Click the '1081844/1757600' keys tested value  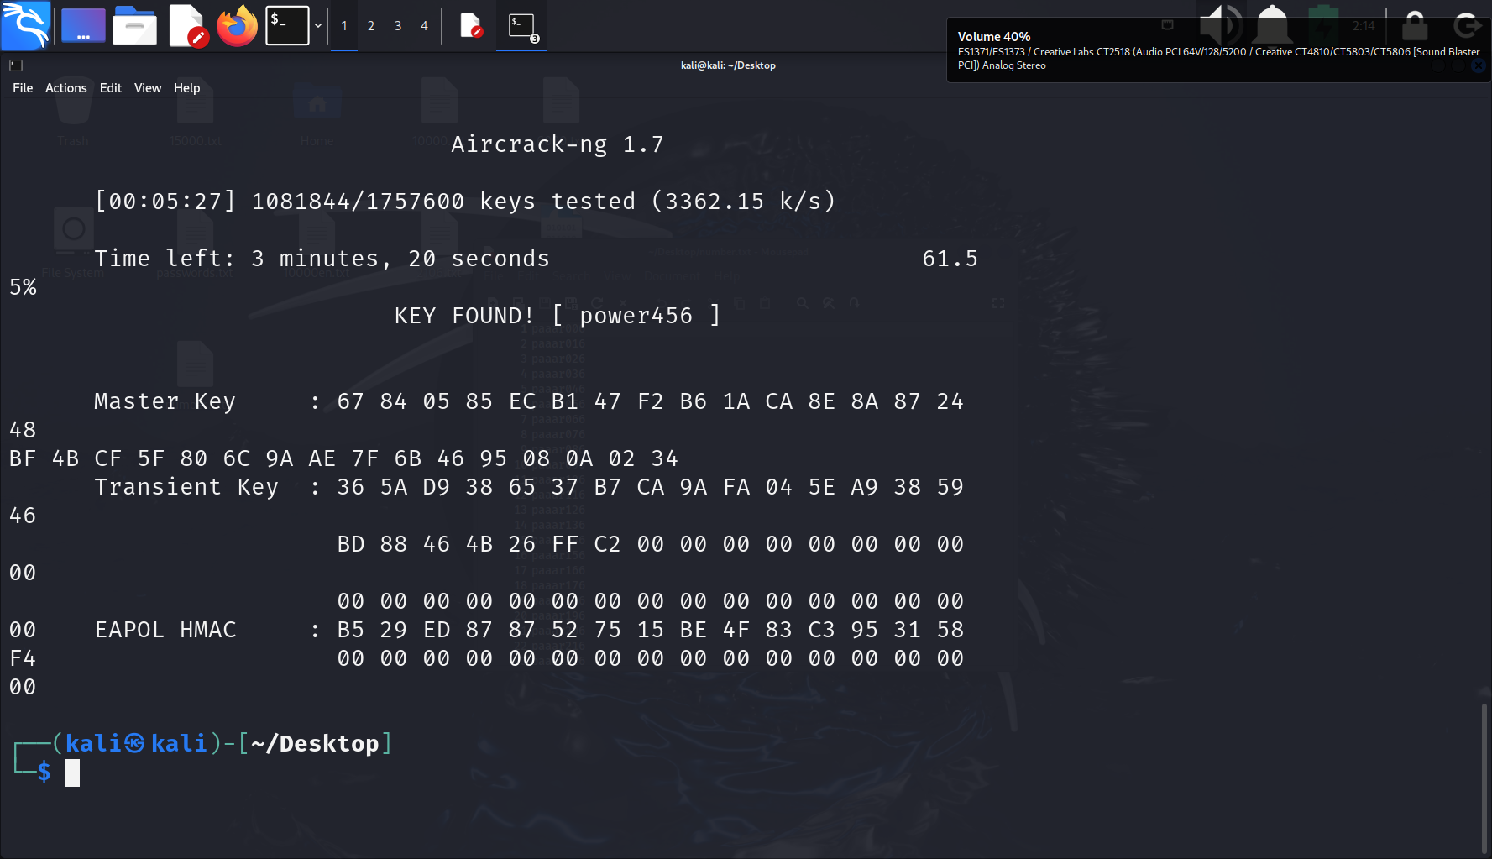[x=358, y=202]
